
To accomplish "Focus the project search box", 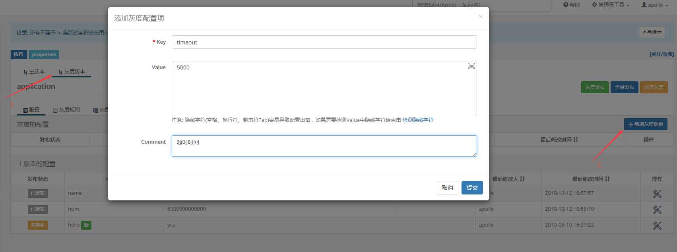I will (x=481, y=5).
